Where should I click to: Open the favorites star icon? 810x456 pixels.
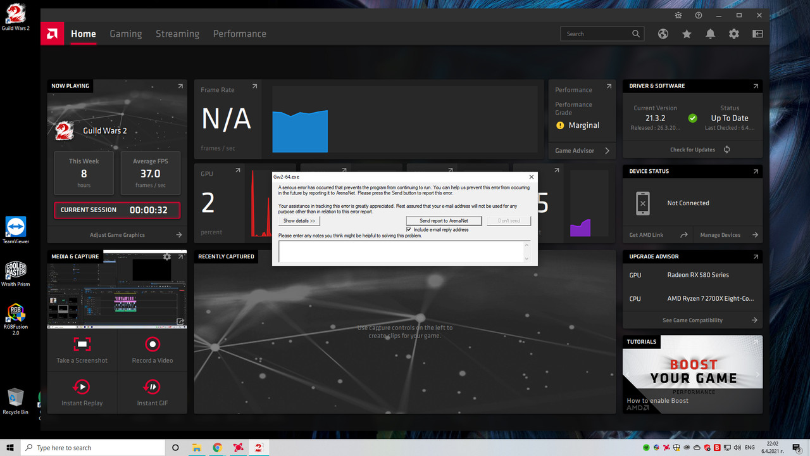(x=687, y=34)
